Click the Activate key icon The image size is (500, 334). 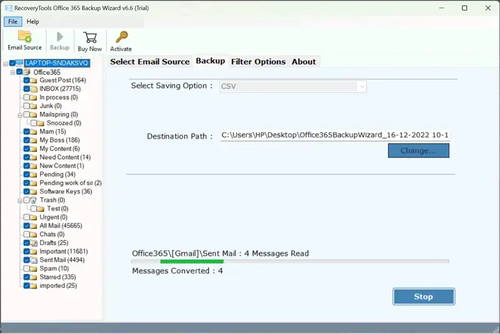[x=121, y=37]
